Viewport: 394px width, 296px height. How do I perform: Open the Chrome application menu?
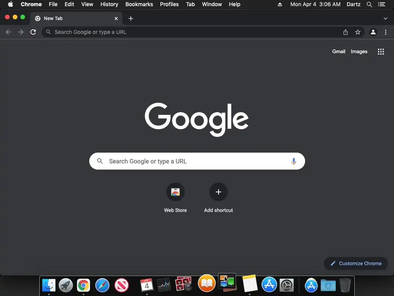(x=31, y=4)
